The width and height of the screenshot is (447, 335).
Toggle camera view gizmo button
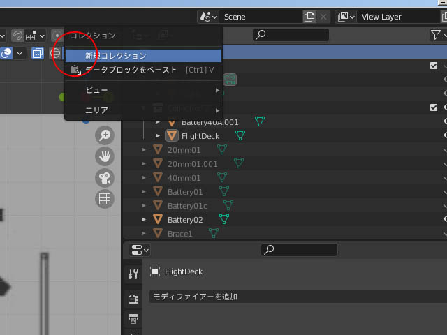(105, 178)
